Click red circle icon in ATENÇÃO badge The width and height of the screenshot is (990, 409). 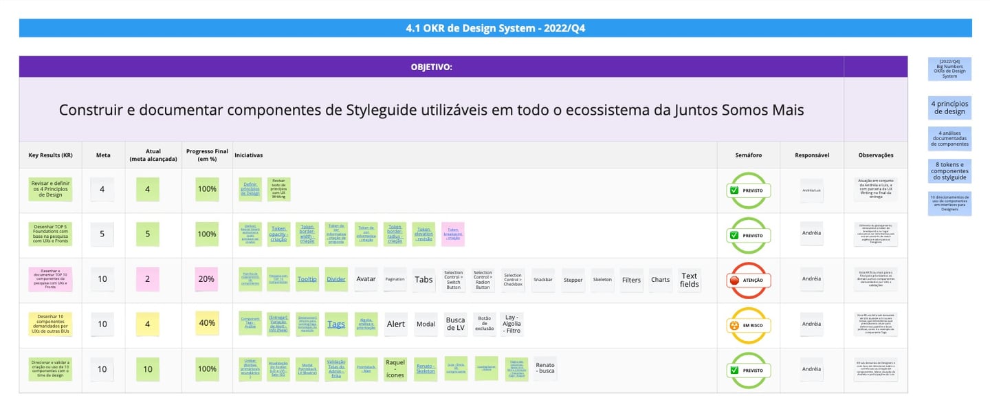pyautogui.click(x=734, y=280)
